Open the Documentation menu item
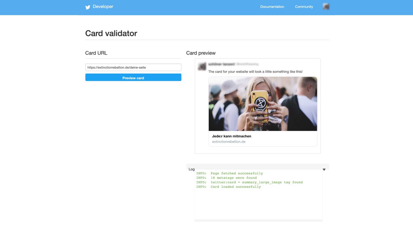 click(x=272, y=7)
